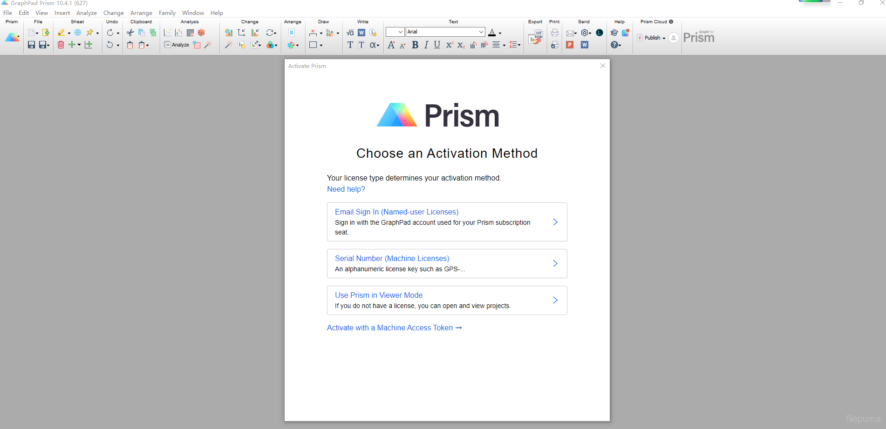The image size is (886, 429).
Task: Toggle italic text formatting
Action: [426, 45]
